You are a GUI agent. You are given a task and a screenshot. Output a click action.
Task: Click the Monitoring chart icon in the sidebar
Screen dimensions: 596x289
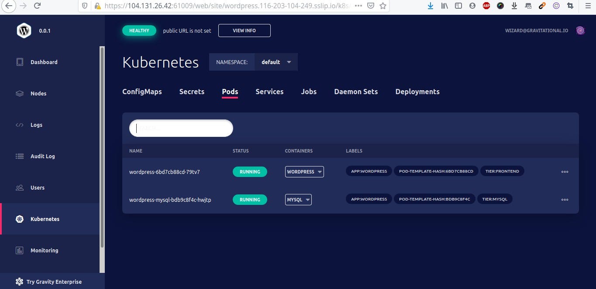click(20, 250)
